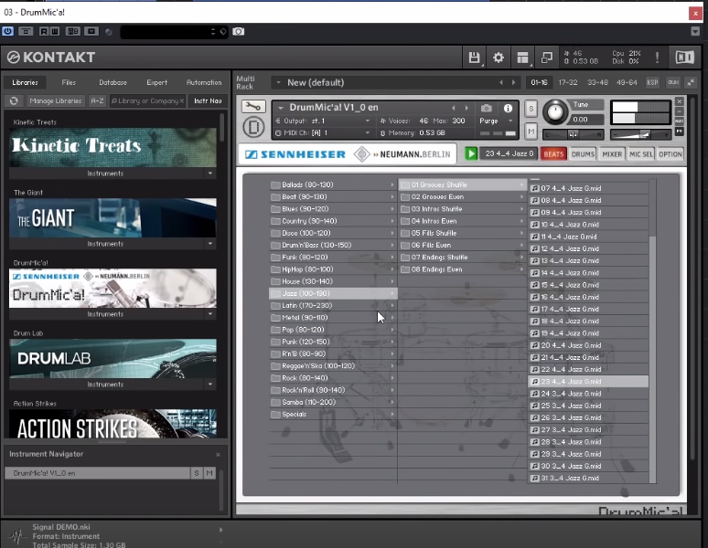Open the 02 Grooves Even folder
The width and height of the screenshot is (708, 548).
(463, 196)
